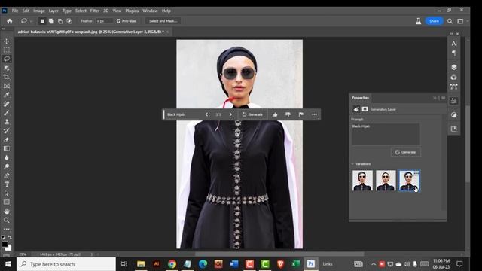Select the Gradient tool
The height and width of the screenshot is (271, 482).
[x=7, y=149]
